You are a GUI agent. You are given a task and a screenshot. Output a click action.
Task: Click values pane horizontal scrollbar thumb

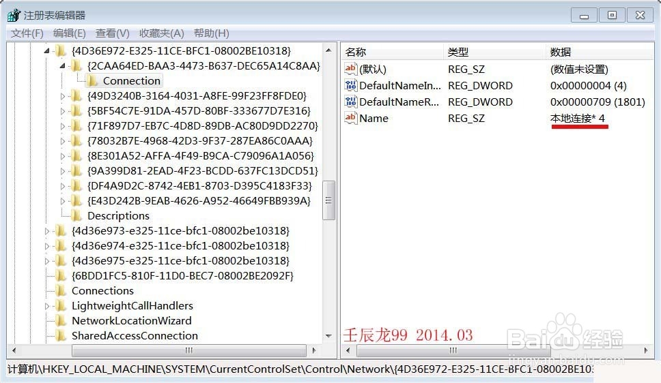tap(453, 350)
